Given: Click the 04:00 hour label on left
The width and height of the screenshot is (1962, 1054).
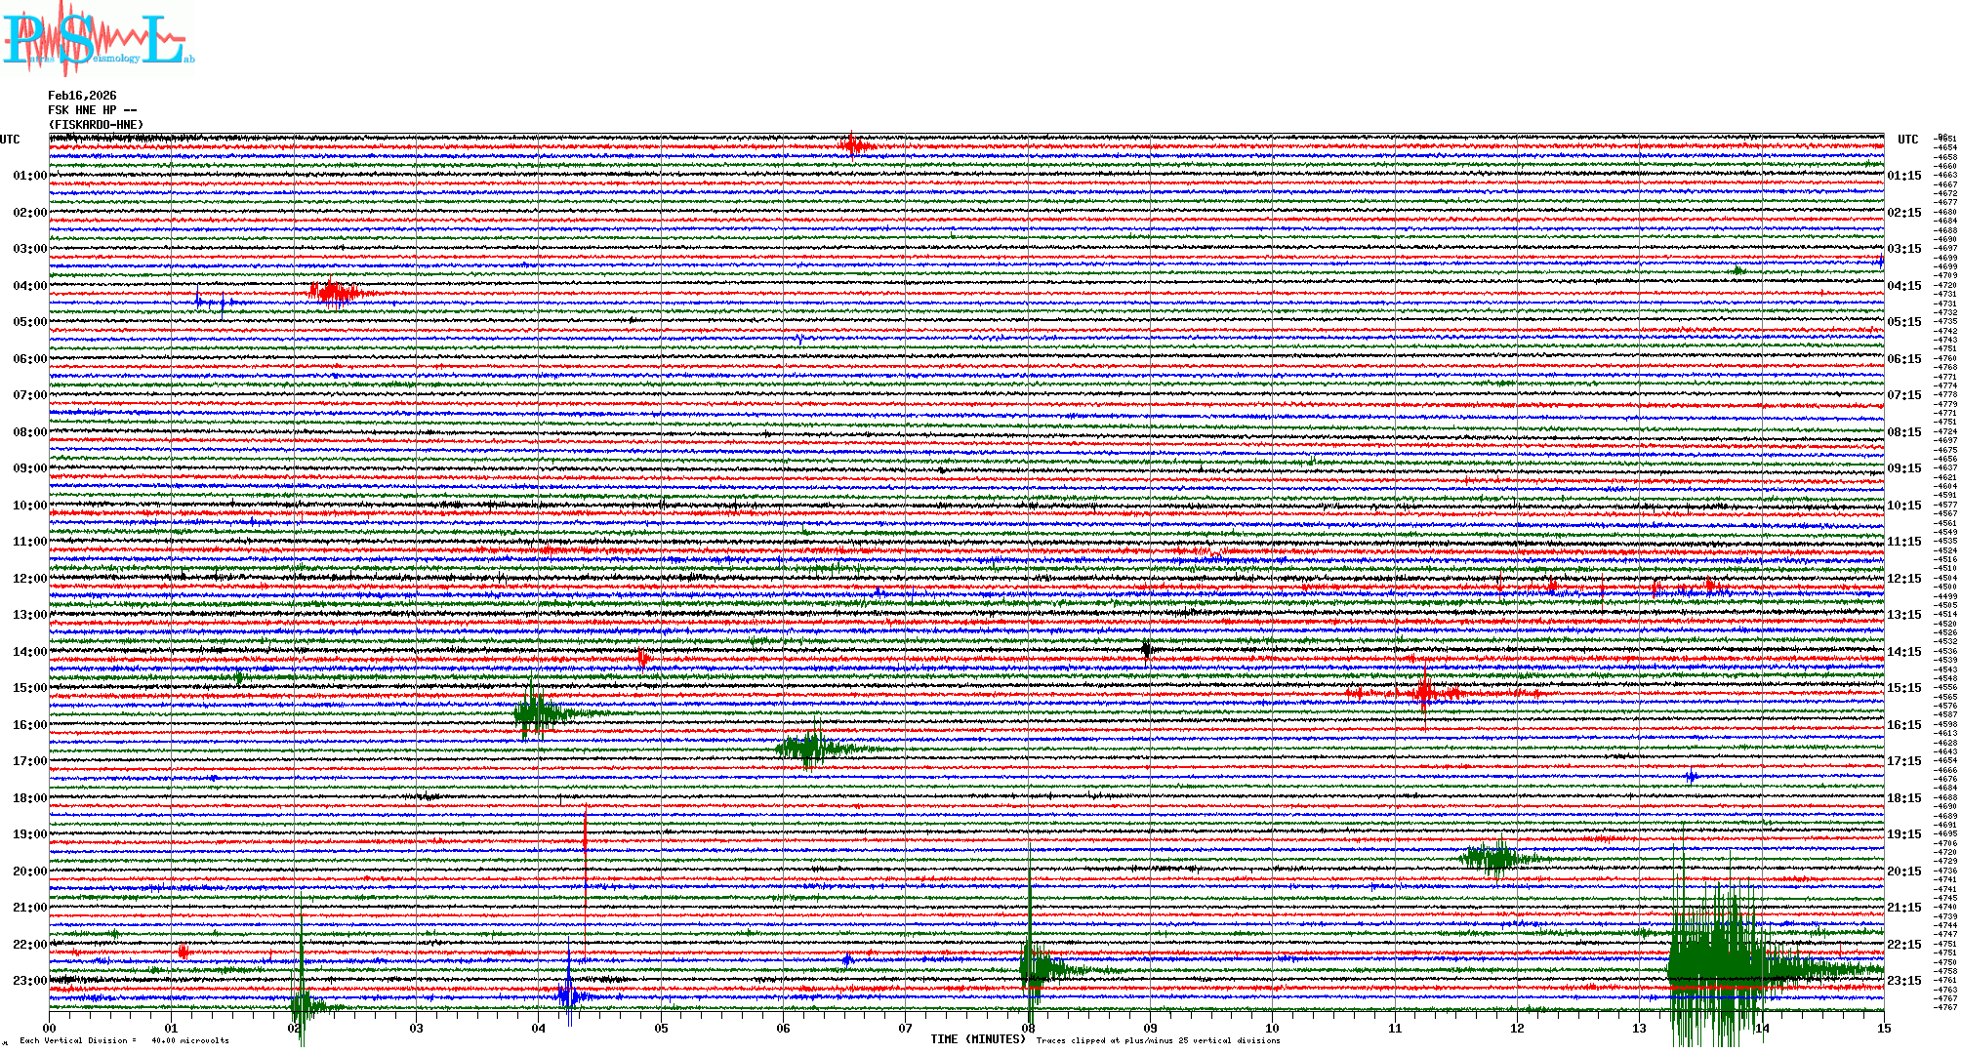Looking at the screenshot, I should point(29,286).
